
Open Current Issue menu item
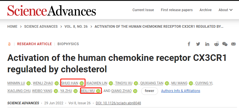coord(143,10)
